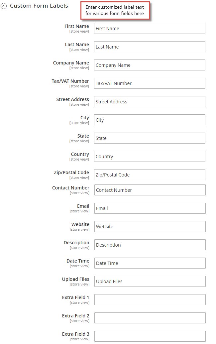The image size is (216, 344).
Task: Select the Upload Files label input
Action: click(150, 281)
